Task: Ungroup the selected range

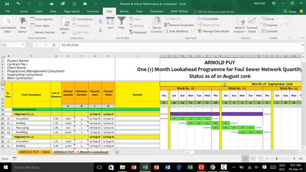Action: coord(270,25)
